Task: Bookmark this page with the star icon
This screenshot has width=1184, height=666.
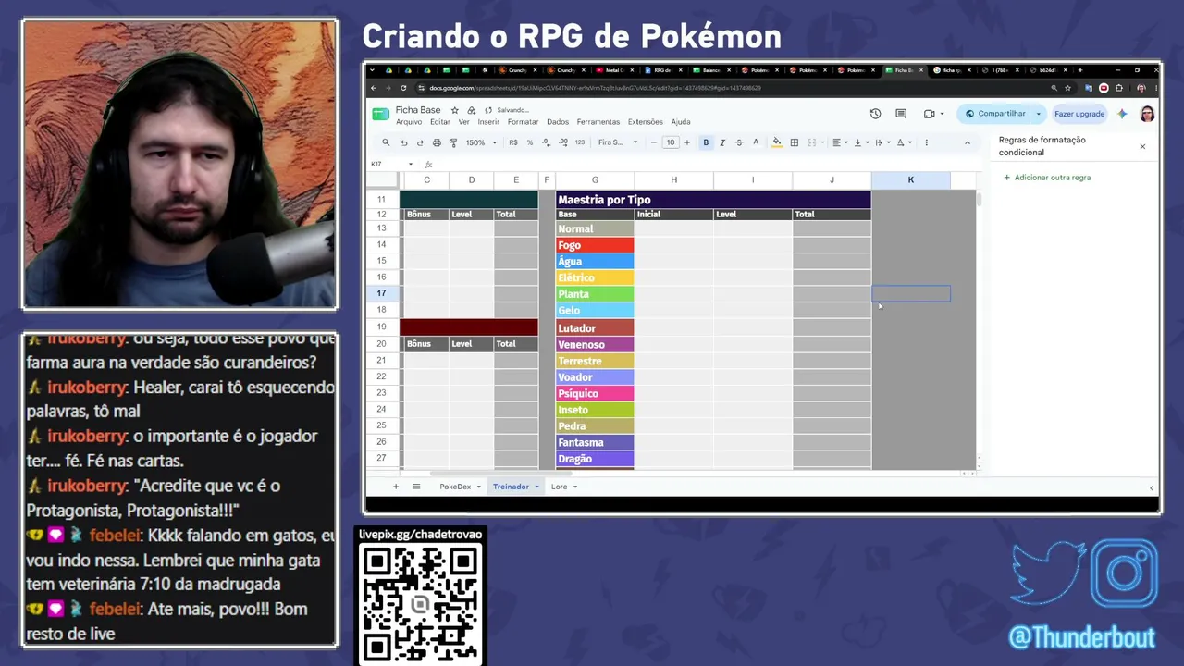Action: click(1067, 88)
